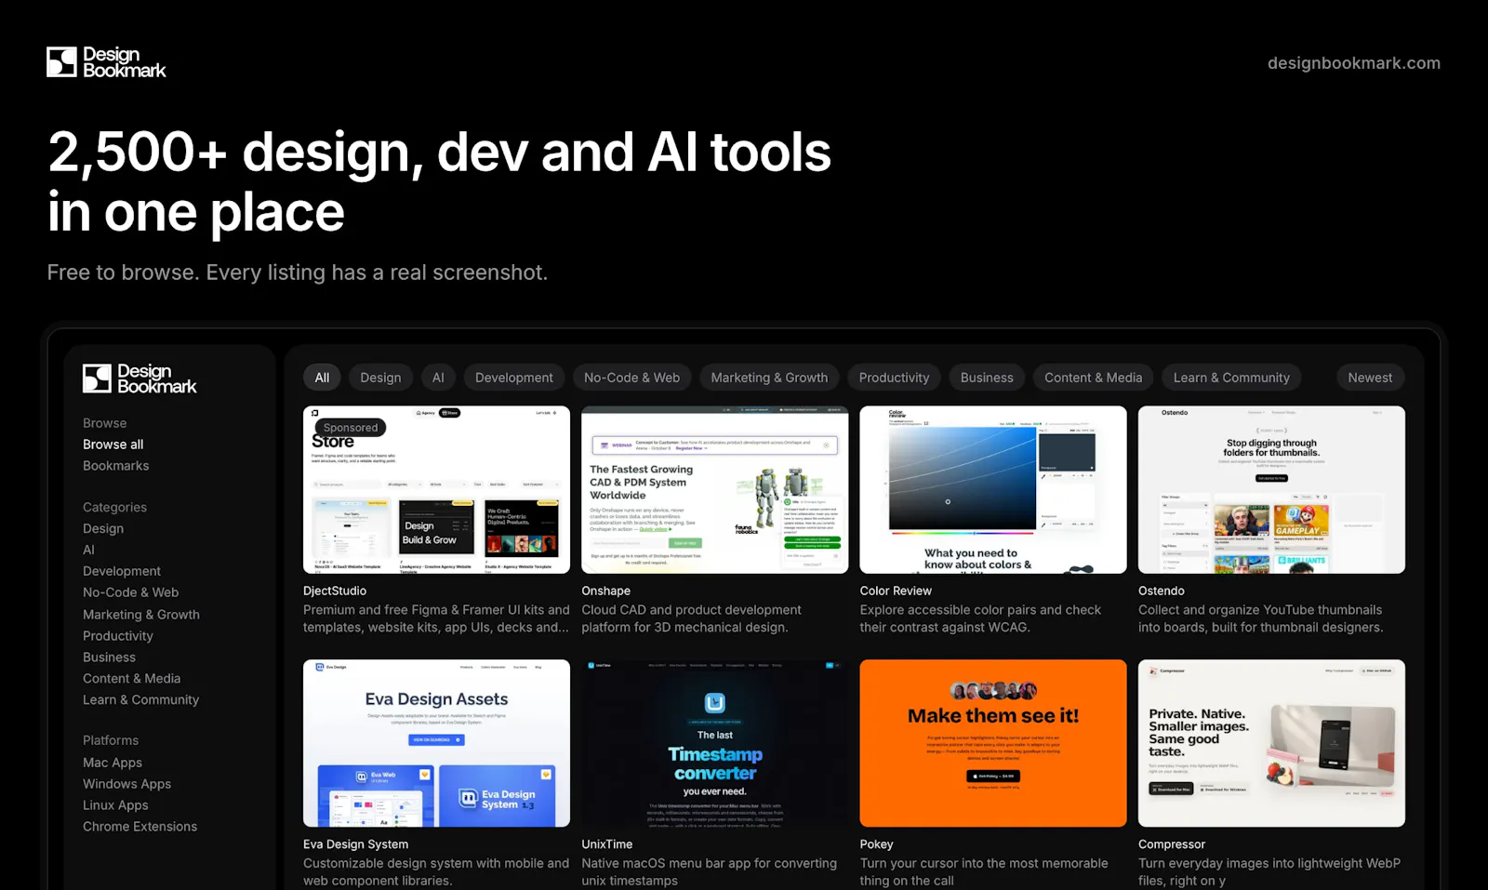
Task: Open the Compressor listing thumbnail
Action: tap(1271, 743)
